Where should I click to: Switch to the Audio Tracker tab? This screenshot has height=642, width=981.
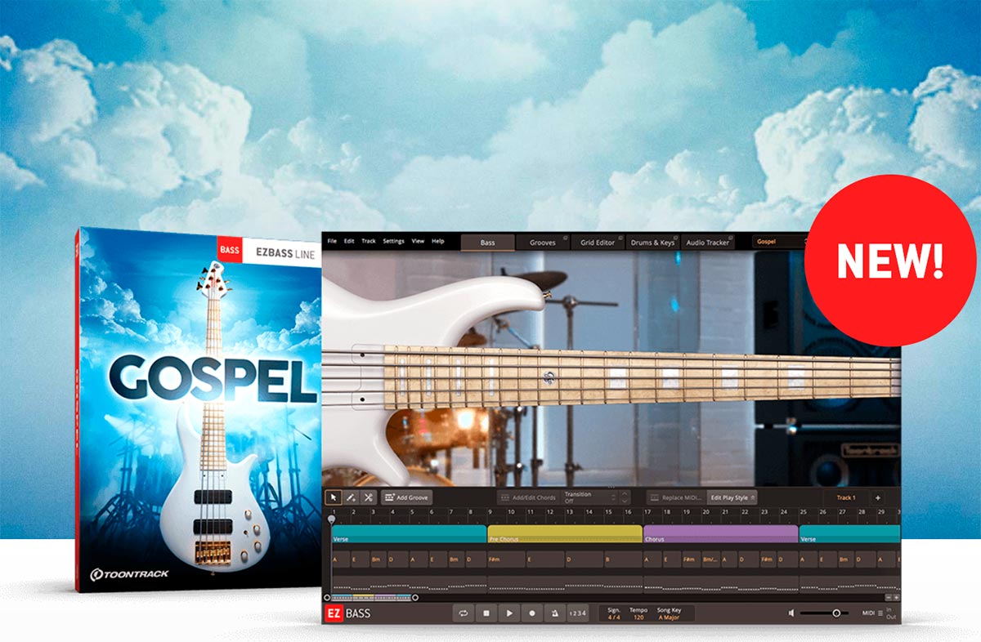coord(708,243)
